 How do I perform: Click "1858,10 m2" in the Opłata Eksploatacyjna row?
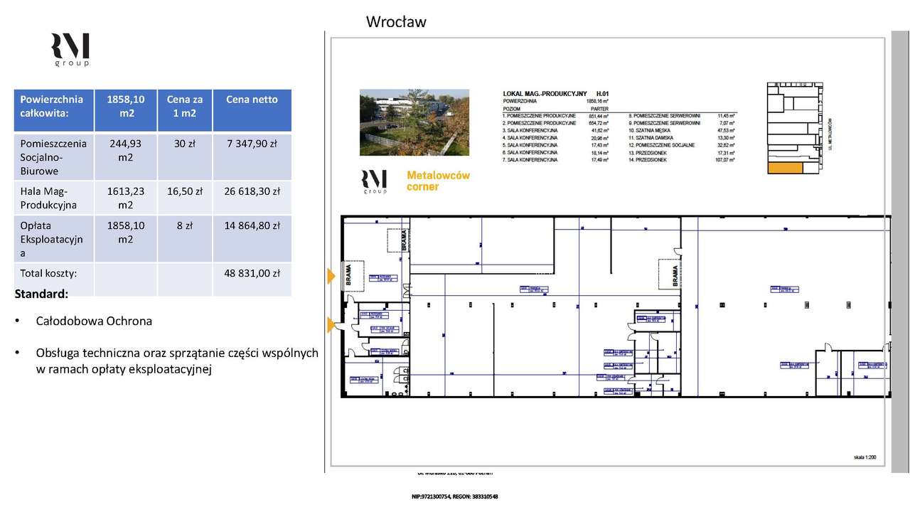click(126, 239)
